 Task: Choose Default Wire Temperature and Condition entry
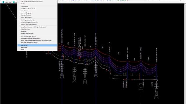37,40
